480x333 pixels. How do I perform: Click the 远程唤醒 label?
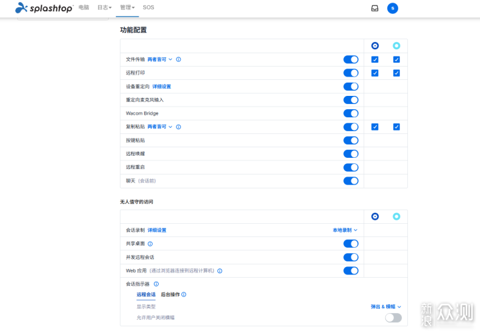[x=135, y=154]
